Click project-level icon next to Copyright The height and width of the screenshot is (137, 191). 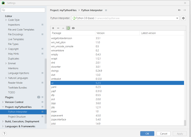click(x=42, y=49)
